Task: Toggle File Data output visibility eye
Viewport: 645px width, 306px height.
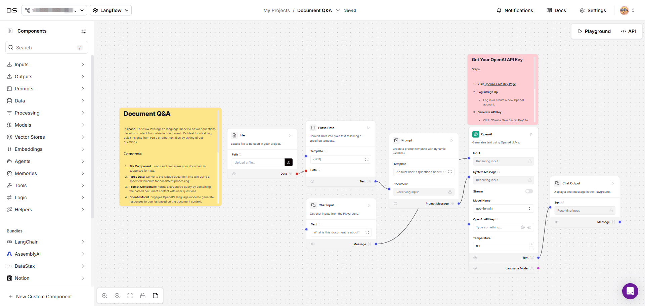Action: coord(234,174)
